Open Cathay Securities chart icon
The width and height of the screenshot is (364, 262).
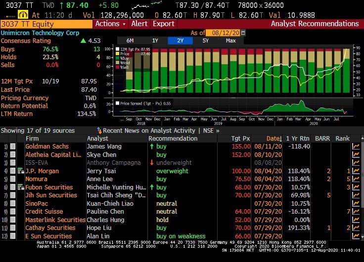(x=356, y=228)
